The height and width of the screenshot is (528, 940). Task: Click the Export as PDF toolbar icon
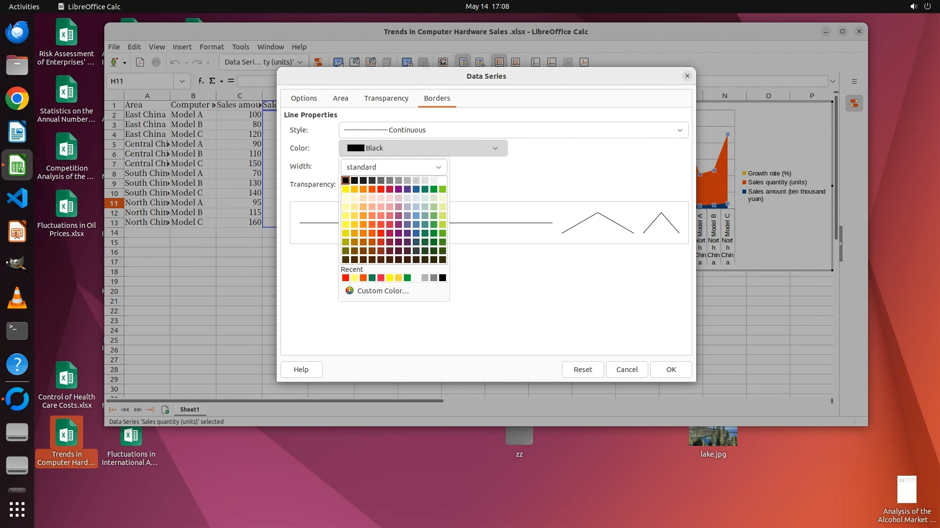tap(140, 62)
